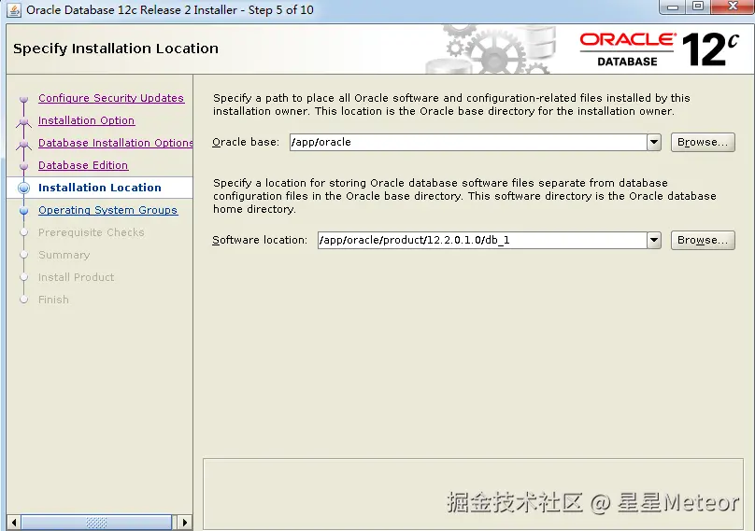Click the Software location label

[260, 240]
